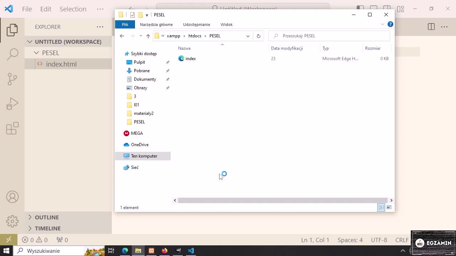The height and width of the screenshot is (256, 456).
Task: Go up one folder level in File Explorer
Action: click(148, 36)
